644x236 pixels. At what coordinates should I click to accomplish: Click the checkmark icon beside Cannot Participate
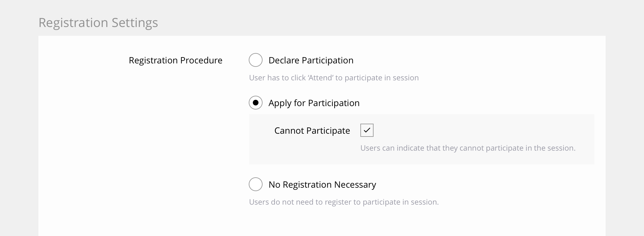(367, 130)
